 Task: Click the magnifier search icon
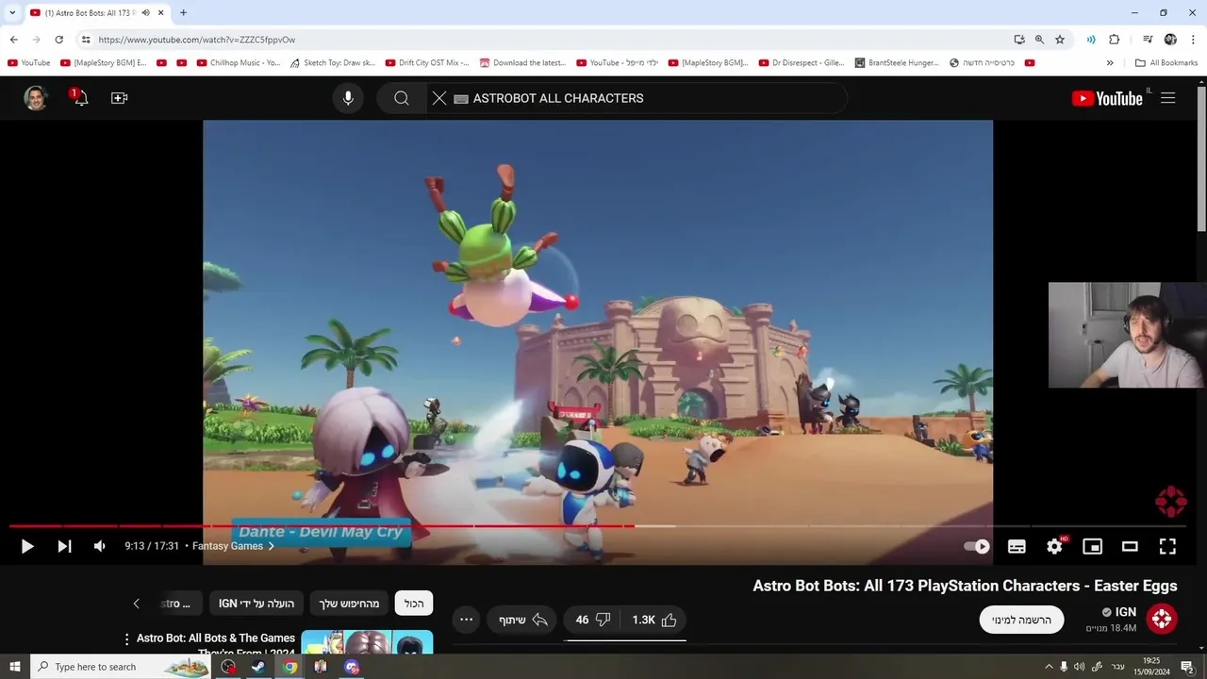click(402, 98)
